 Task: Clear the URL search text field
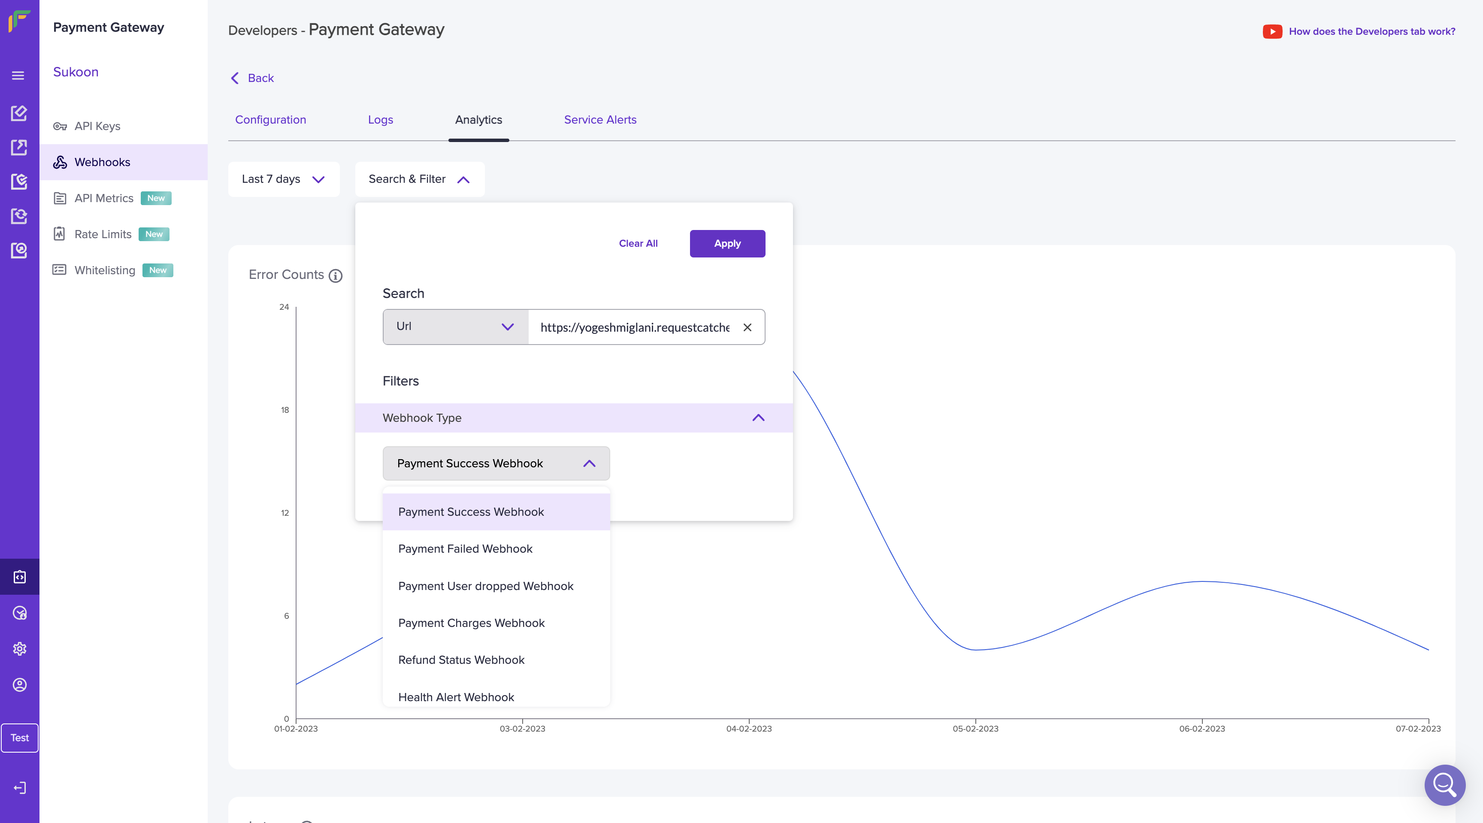click(x=747, y=327)
